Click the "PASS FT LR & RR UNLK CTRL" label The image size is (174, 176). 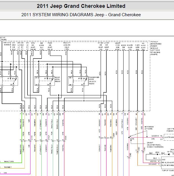[67, 46]
